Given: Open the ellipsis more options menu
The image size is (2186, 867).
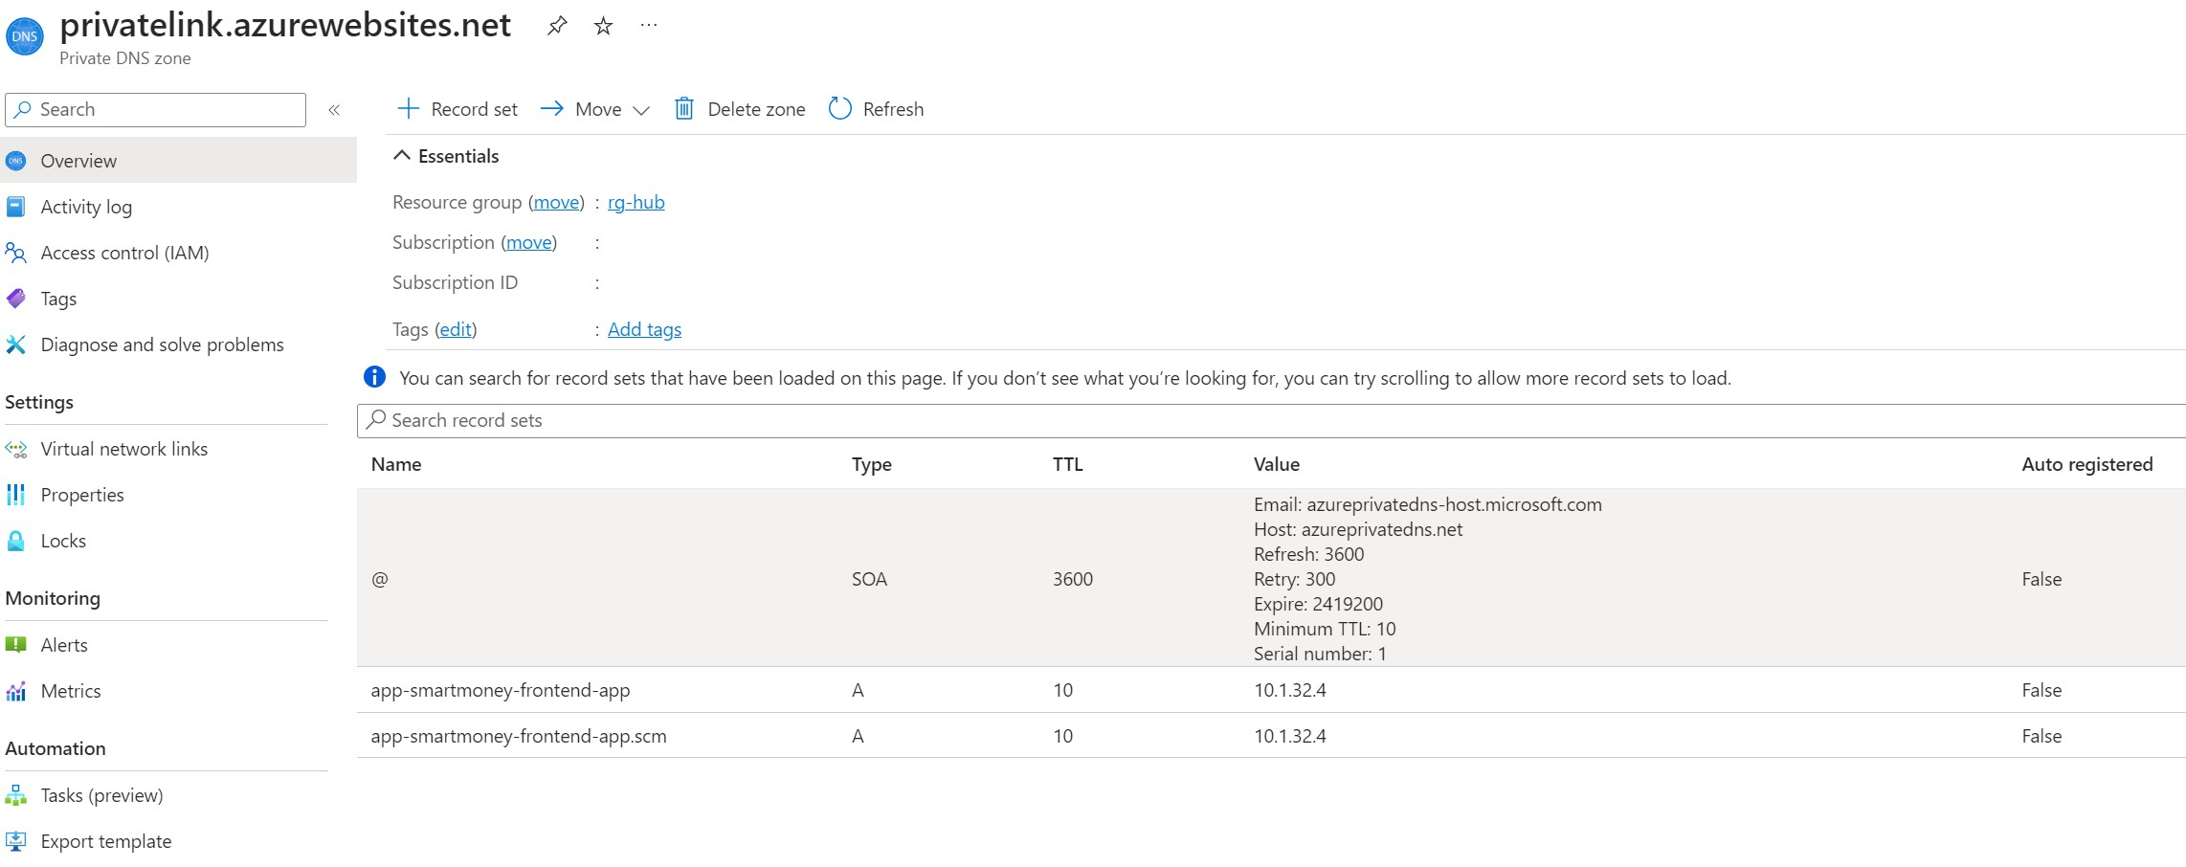Looking at the screenshot, I should 649,26.
